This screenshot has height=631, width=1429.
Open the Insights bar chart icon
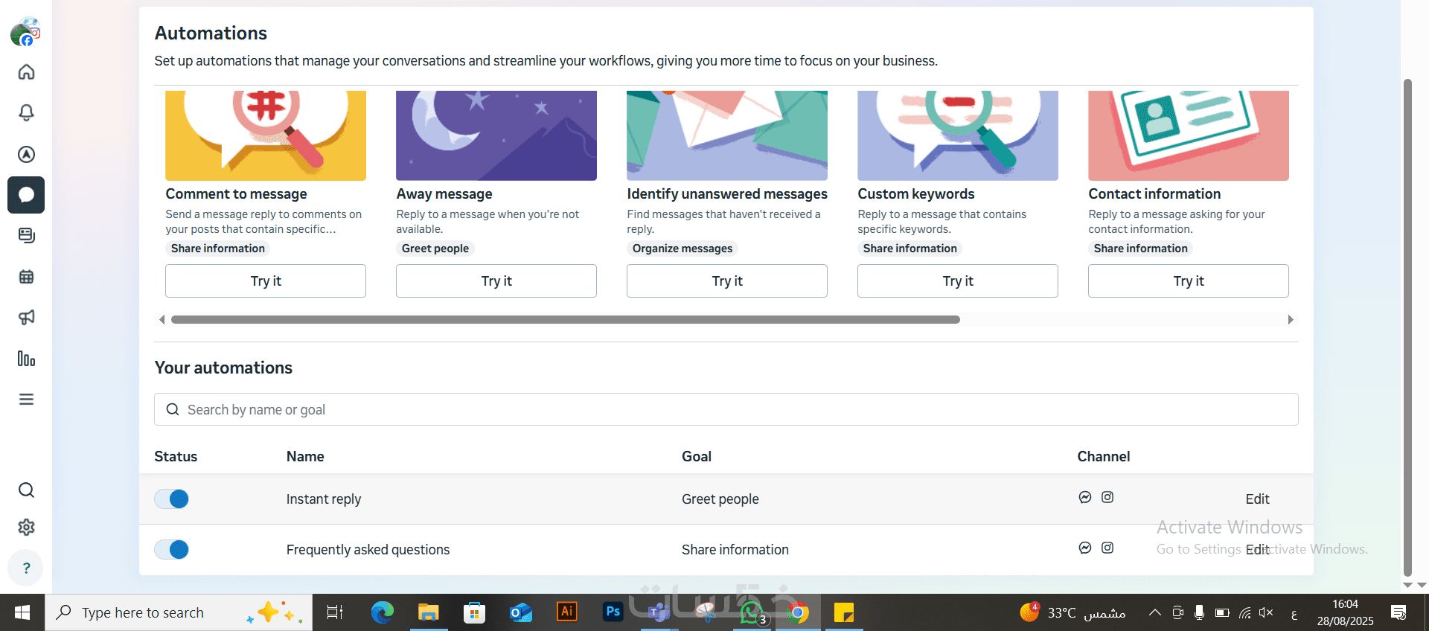pyautogui.click(x=26, y=359)
